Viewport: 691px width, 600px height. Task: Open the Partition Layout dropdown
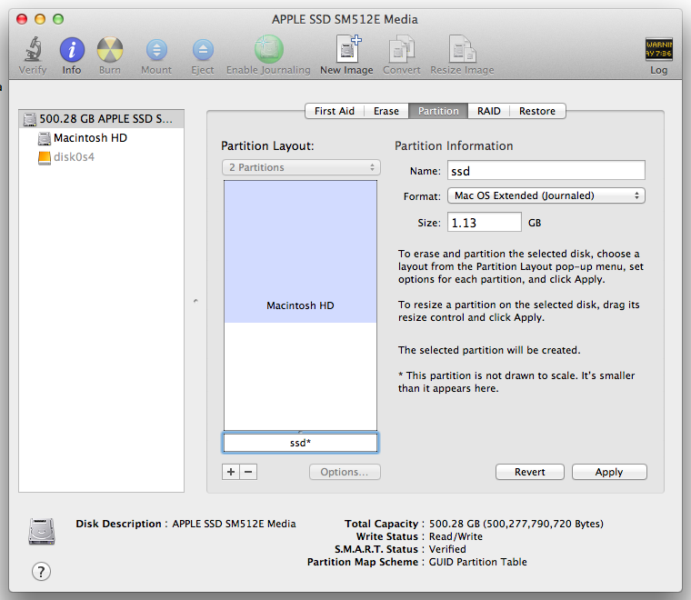click(x=301, y=167)
